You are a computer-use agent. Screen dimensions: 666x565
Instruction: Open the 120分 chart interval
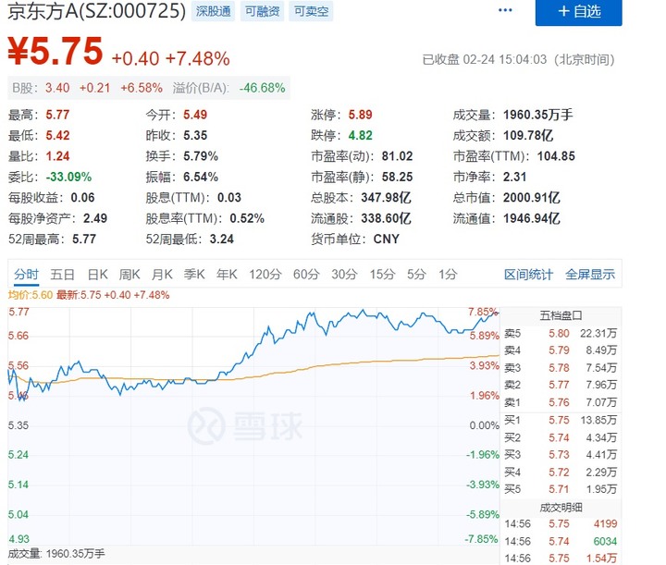(265, 275)
